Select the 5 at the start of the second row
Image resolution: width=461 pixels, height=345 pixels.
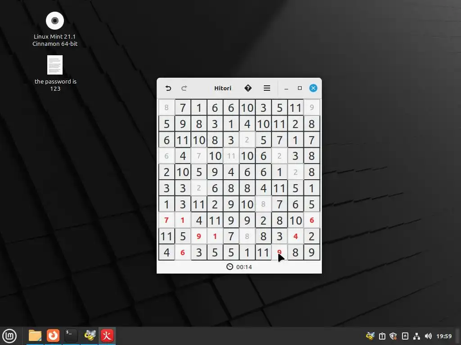[167, 124]
